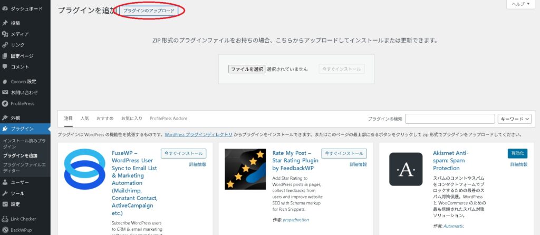View FuseWP 詳細情報 link
This screenshot has height=235, width=540.
pyautogui.click(x=198, y=164)
